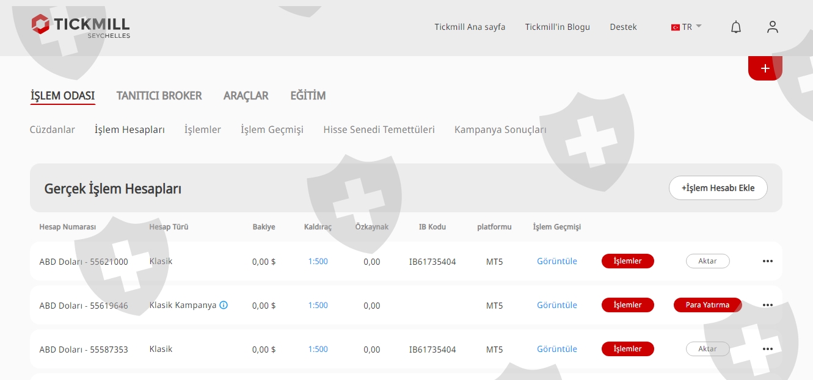Open three-dot menu for account 55619646

[768, 305]
